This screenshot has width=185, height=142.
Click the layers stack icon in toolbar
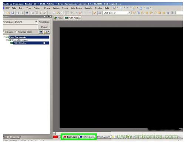pyautogui.click(x=27, y=13)
